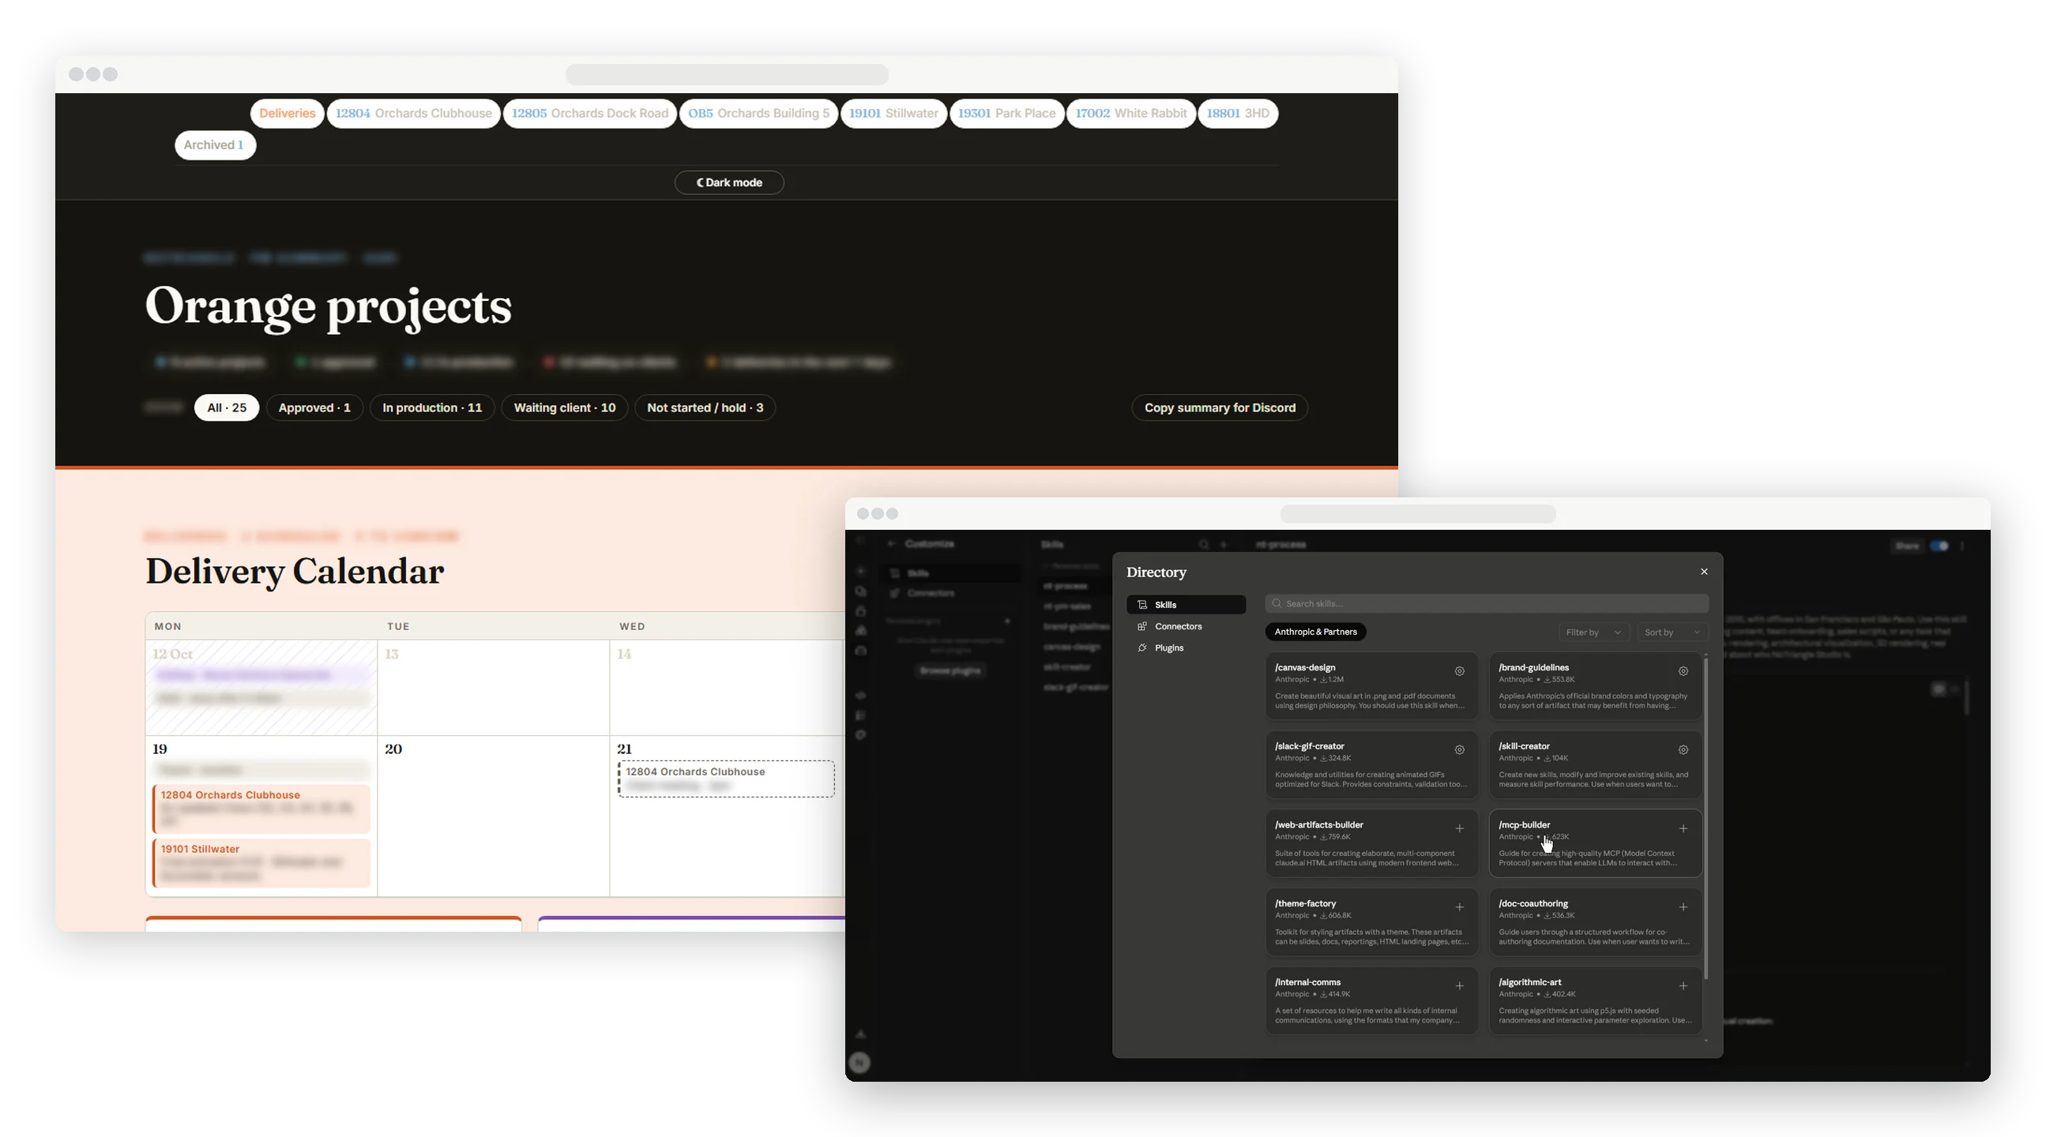Click the Search skills input field
Image resolution: width=2046 pixels, height=1137 pixels.
1486,604
